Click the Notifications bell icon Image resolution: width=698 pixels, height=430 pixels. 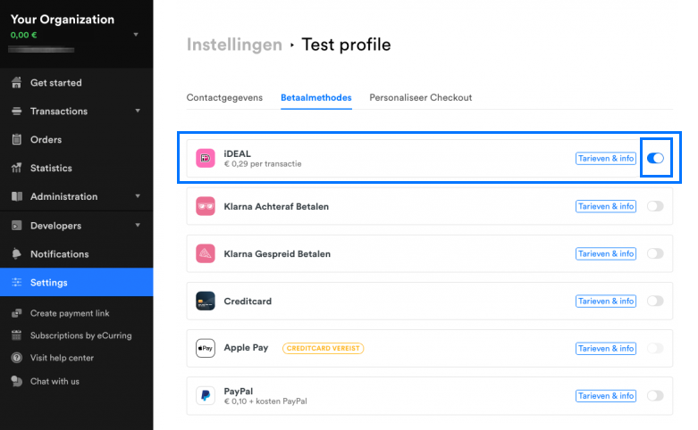16,253
